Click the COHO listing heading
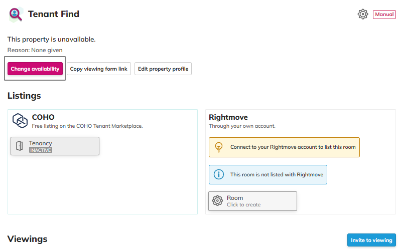The image size is (399, 249). tap(43, 117)
